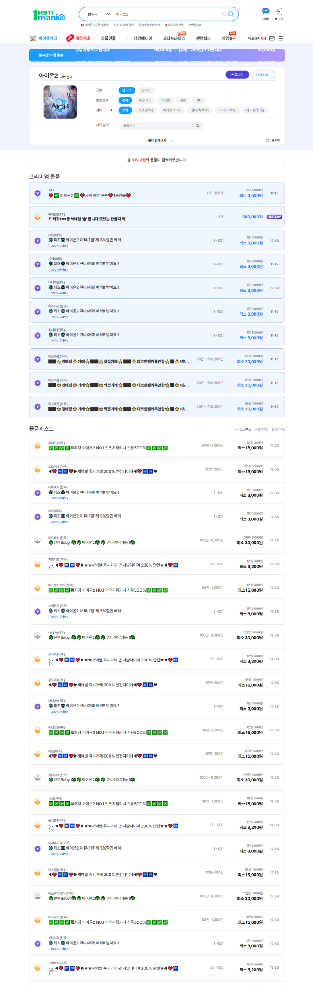This screenshot has height=987, width=313.
Task: Click orange badge on 바카르마(천족) row
Action: (38, 920)
